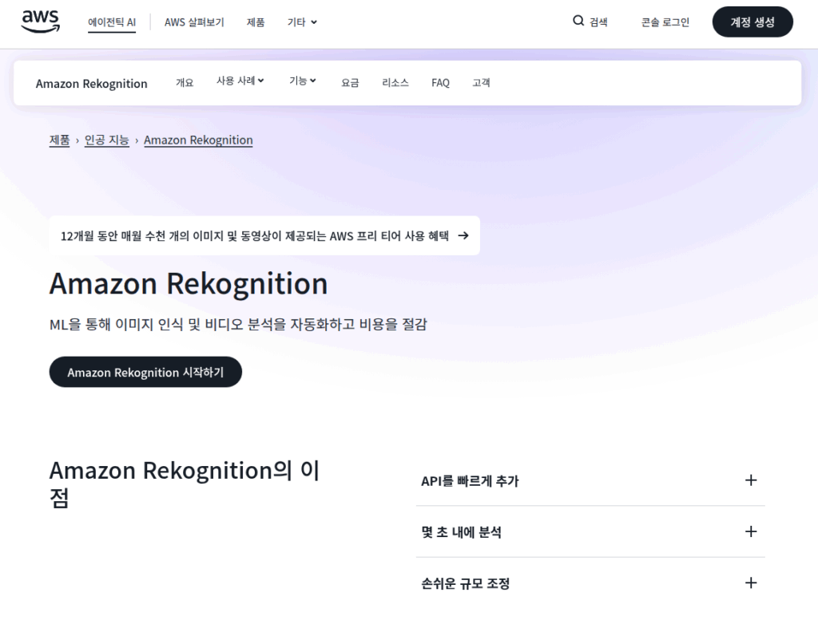Click the AWS logo in the header
Image resolution: width=818 pixels, height=620 pixels.
tap(38, 22)
